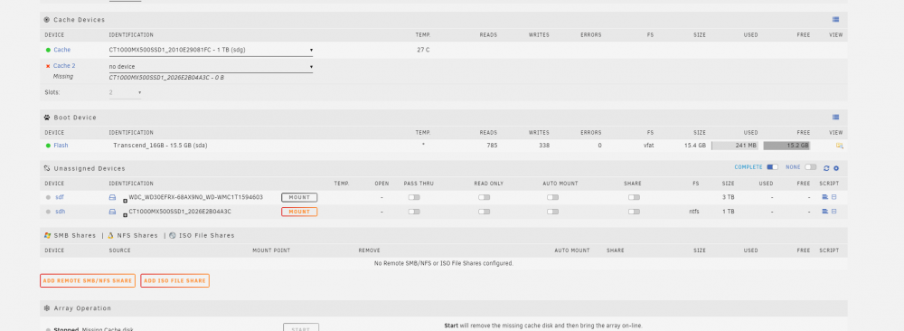Open the Cache 2 'no device' dropdown
Screen dimensions: 904x331
211,66
